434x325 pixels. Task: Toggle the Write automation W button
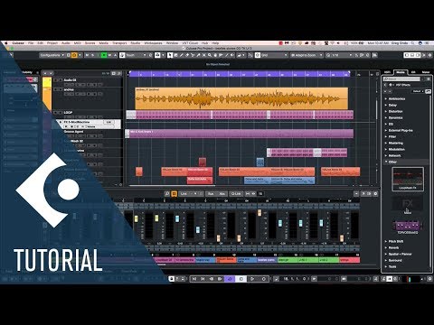coord(109,55)
